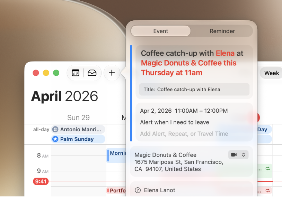Click the 12:00PM end time
Screen dimensions: 282x197
(x=216, y=111)
